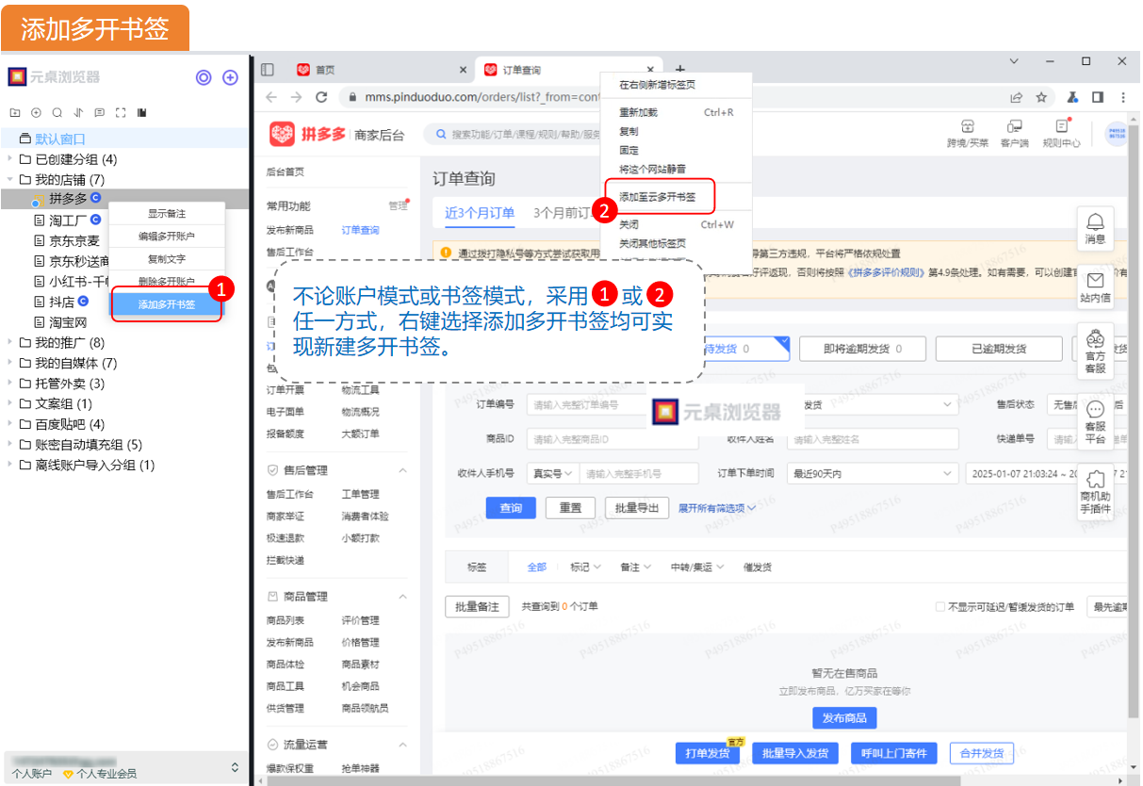Select 复制文字 in context menu

tap(167, 259)
